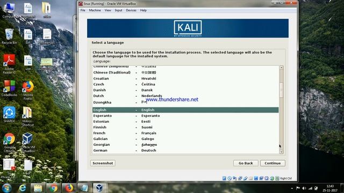Viewport: 344px width, 193px height.
Task: Open Recycle Bin desktop icon
Action: pyautogui.click(x=9, y=36)
